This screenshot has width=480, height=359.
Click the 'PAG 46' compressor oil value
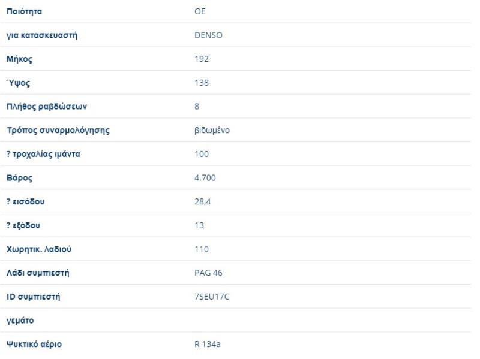tap(208, 273)
